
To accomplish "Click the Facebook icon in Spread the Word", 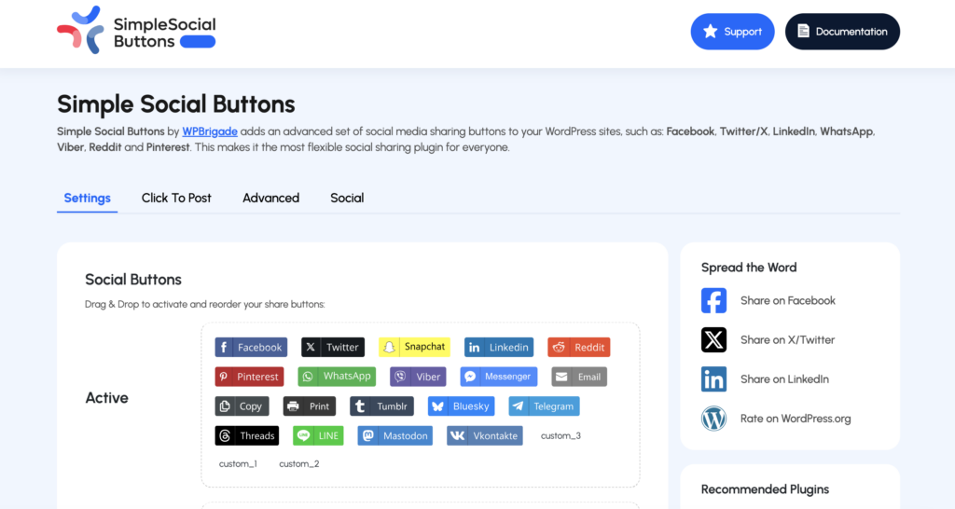I will coord(713,301).
